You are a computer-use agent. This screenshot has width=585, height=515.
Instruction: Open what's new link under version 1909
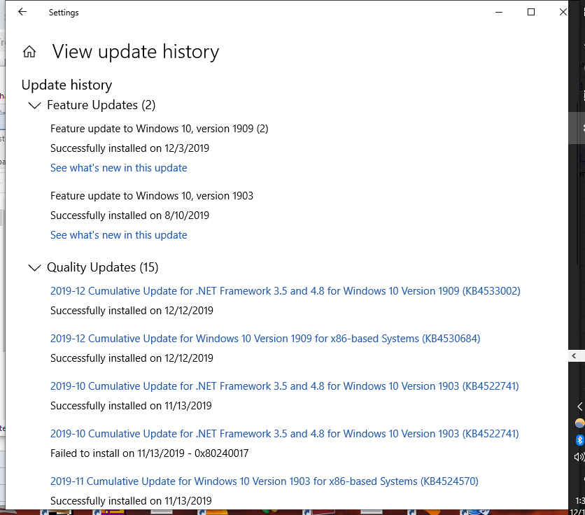pos(119,168)
